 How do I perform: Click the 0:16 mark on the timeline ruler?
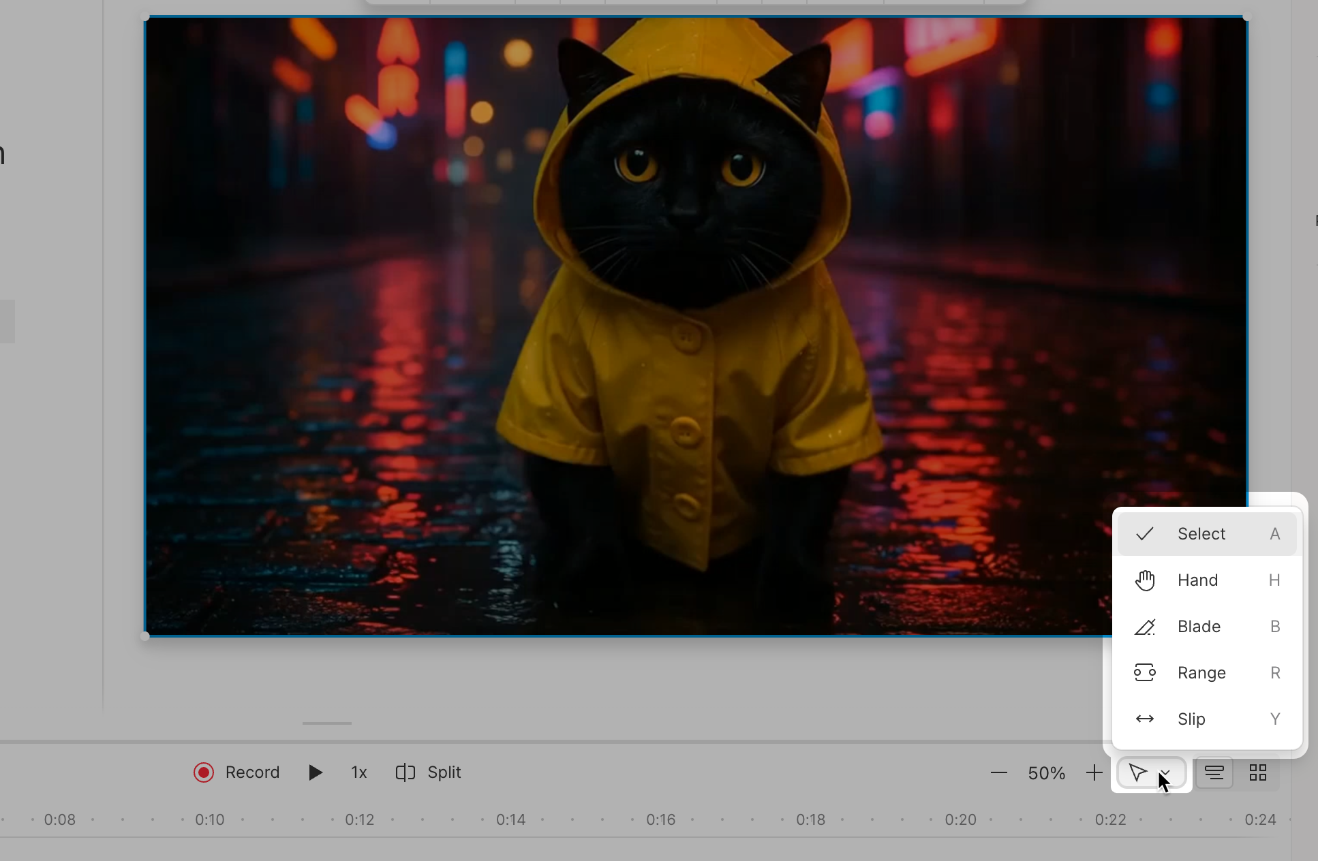pos(660,819)
